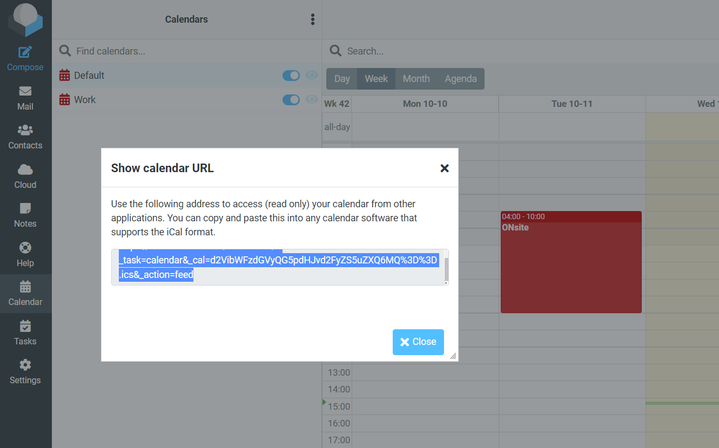719x448 pixels.
Task: Click the calendar URL text area scrollbar
Action: [446, 267]
